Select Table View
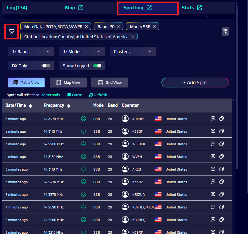This screenshot has height=234, width=248. pyautogui.click(x=26, y=83)
